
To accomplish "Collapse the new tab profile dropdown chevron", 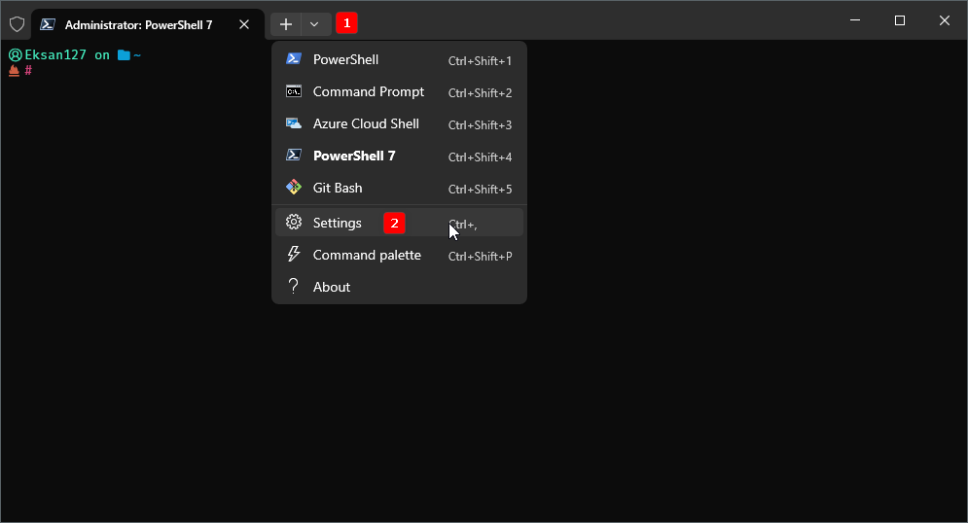I will (x=314, y=24).
